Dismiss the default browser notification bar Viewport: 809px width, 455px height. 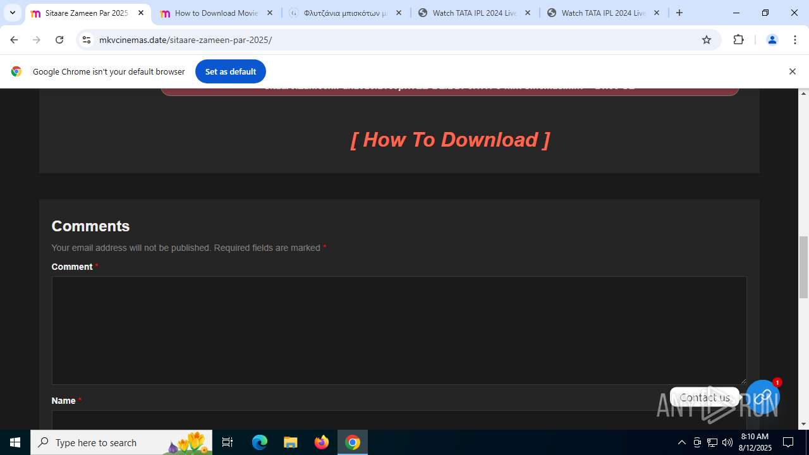click(x=792, y=71)
